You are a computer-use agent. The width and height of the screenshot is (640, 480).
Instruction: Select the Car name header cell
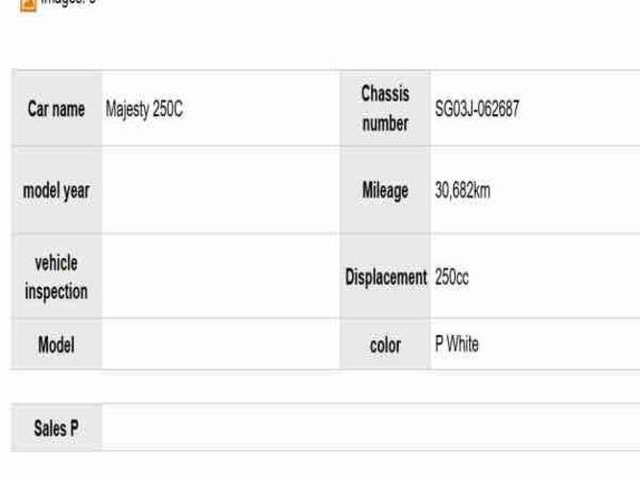coord(57,109)
